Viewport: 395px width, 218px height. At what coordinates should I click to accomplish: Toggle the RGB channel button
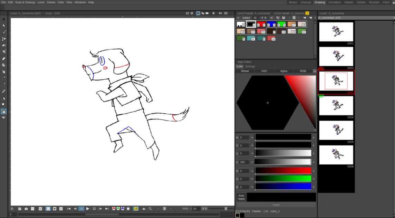tap(303, 71)
